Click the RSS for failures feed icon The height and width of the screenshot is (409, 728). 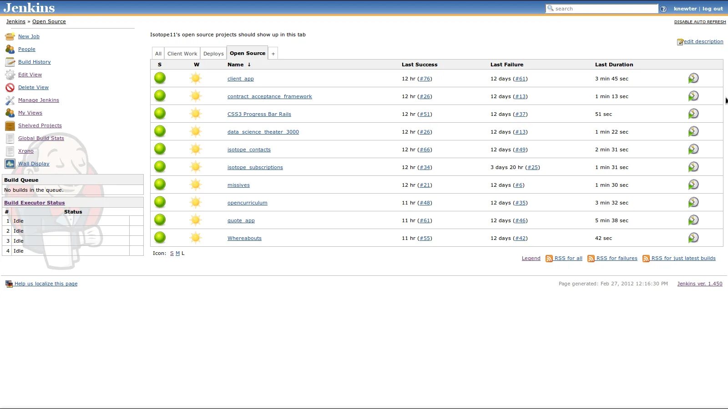click(591, 259)
